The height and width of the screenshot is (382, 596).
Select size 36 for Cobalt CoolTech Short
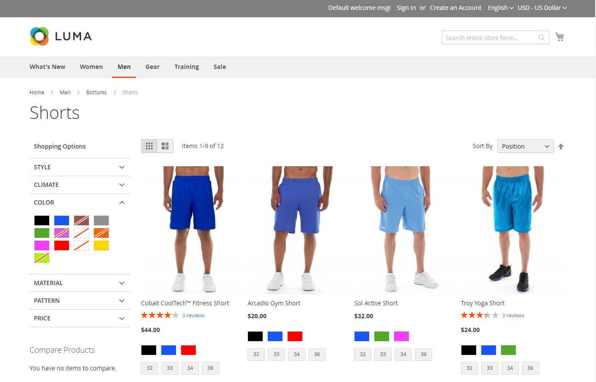(x=210, y=368)
